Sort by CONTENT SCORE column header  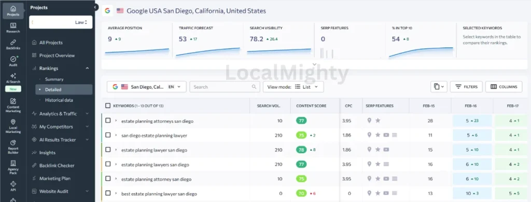(x=311, y=106)
